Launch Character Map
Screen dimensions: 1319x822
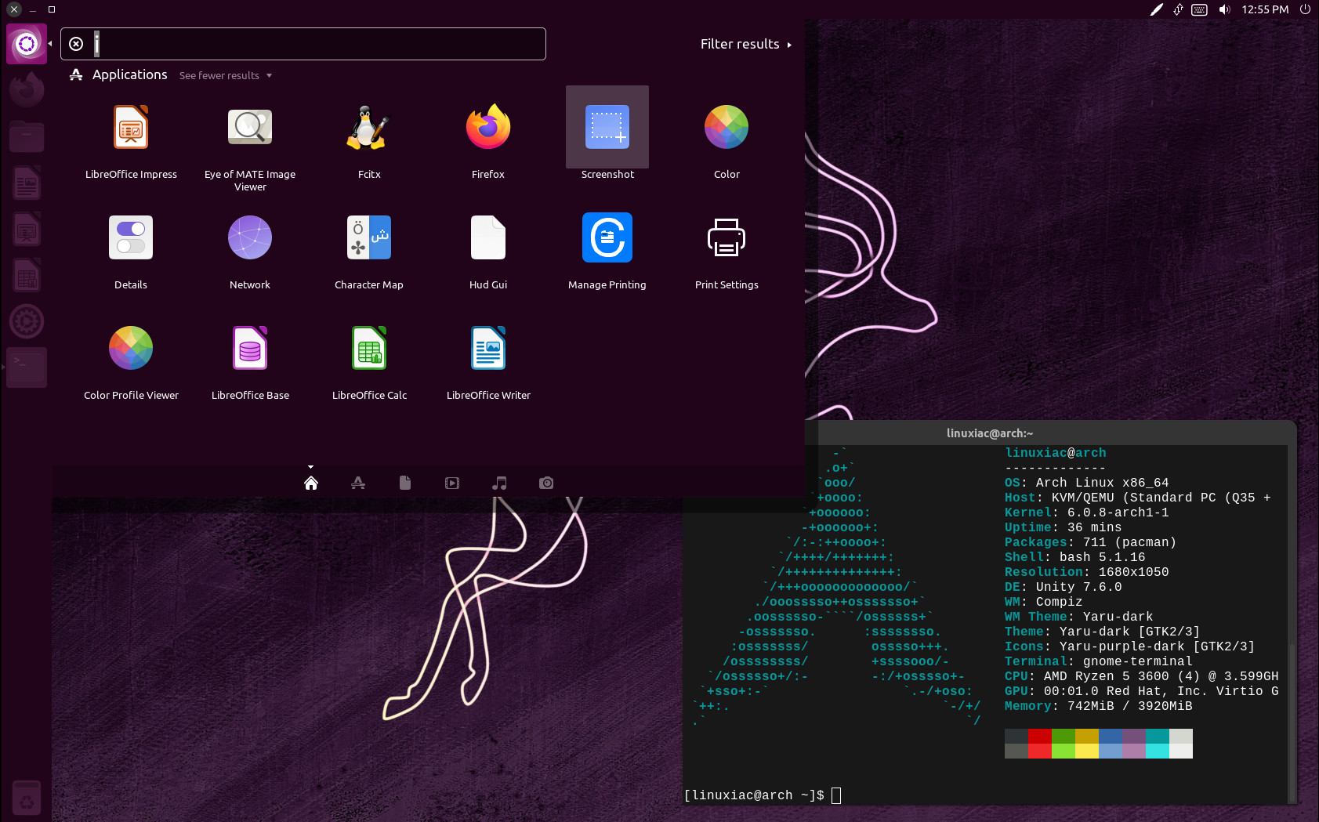[x=369, y=251]
